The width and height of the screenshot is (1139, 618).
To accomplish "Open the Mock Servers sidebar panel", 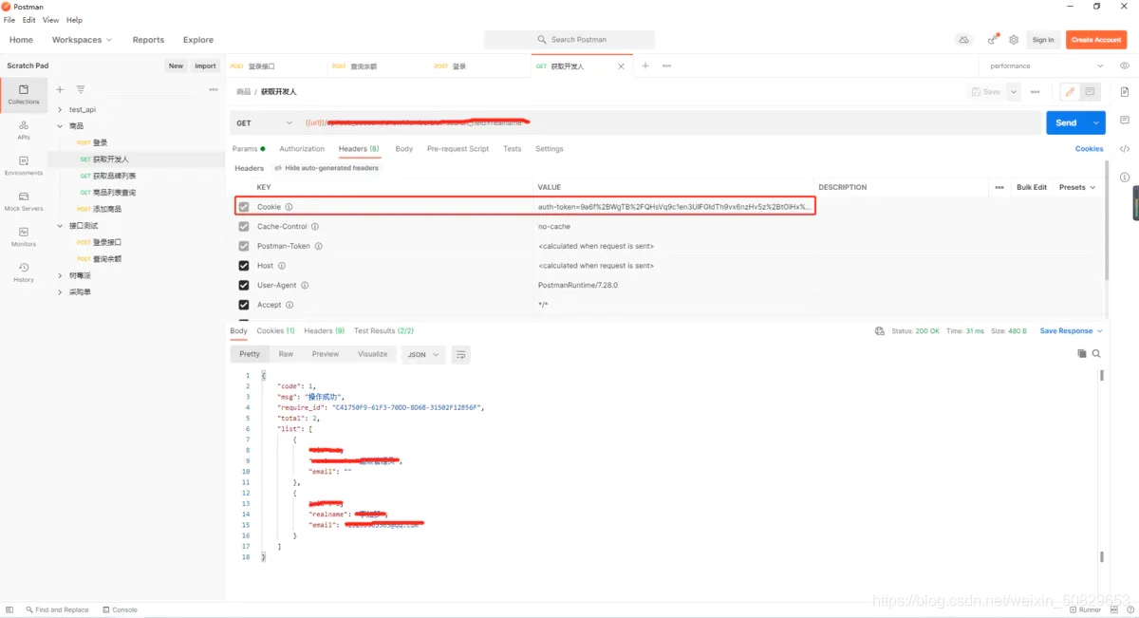I will (x=24, y=200).
